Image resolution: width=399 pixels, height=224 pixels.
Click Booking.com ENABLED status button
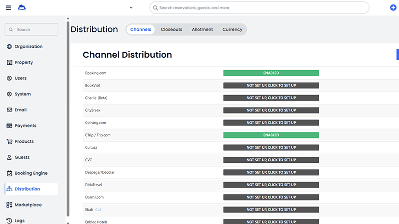click(x=271, y=73)
